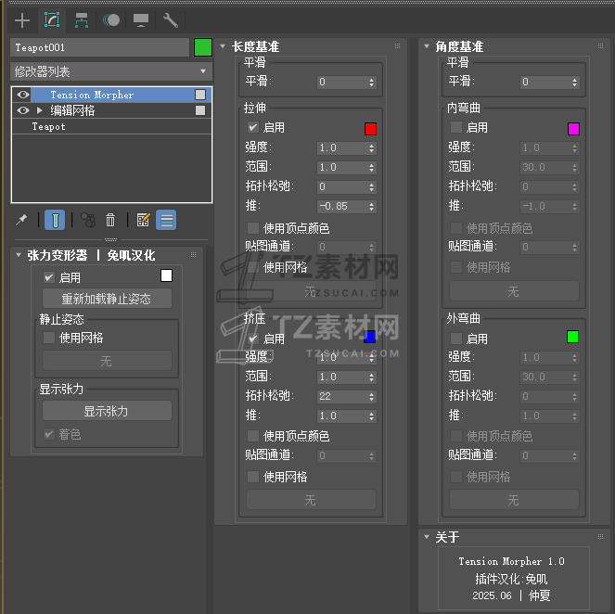Click the 关于 rollout grip icon
This screenshot has height=614, width=615.
600,537
